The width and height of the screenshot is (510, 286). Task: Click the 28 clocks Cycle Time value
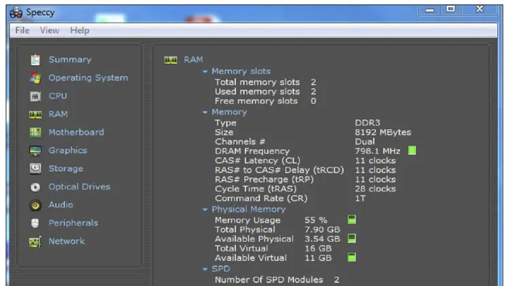[375, 189]
